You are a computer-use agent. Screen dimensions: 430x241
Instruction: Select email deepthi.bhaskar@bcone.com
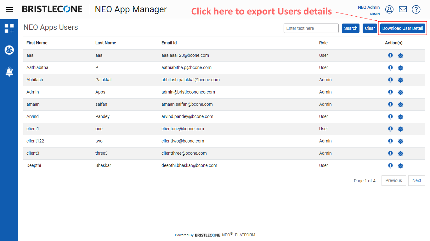[x=189, y=165]
